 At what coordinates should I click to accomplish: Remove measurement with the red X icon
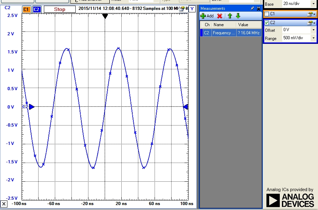click(x=220, y=16)
